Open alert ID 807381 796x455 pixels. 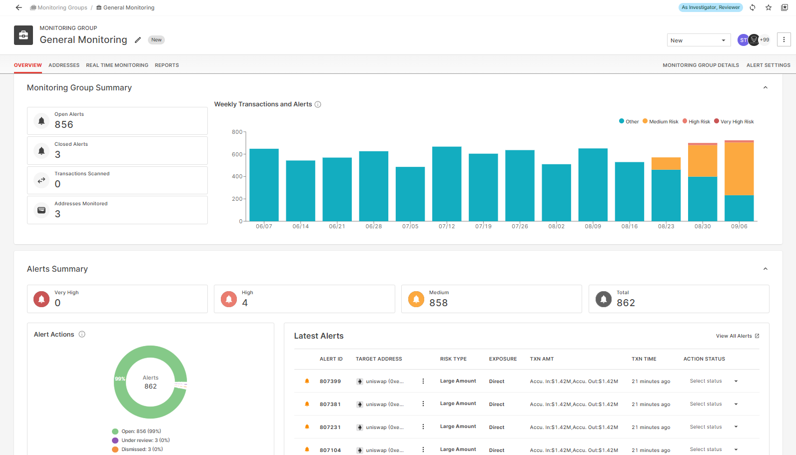pos(330,405)
